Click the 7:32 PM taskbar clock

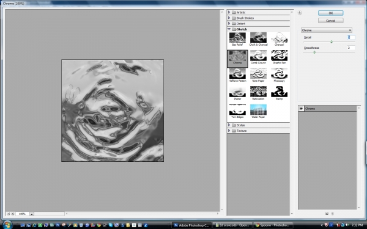pyautogui.click(x=357, y=225)
